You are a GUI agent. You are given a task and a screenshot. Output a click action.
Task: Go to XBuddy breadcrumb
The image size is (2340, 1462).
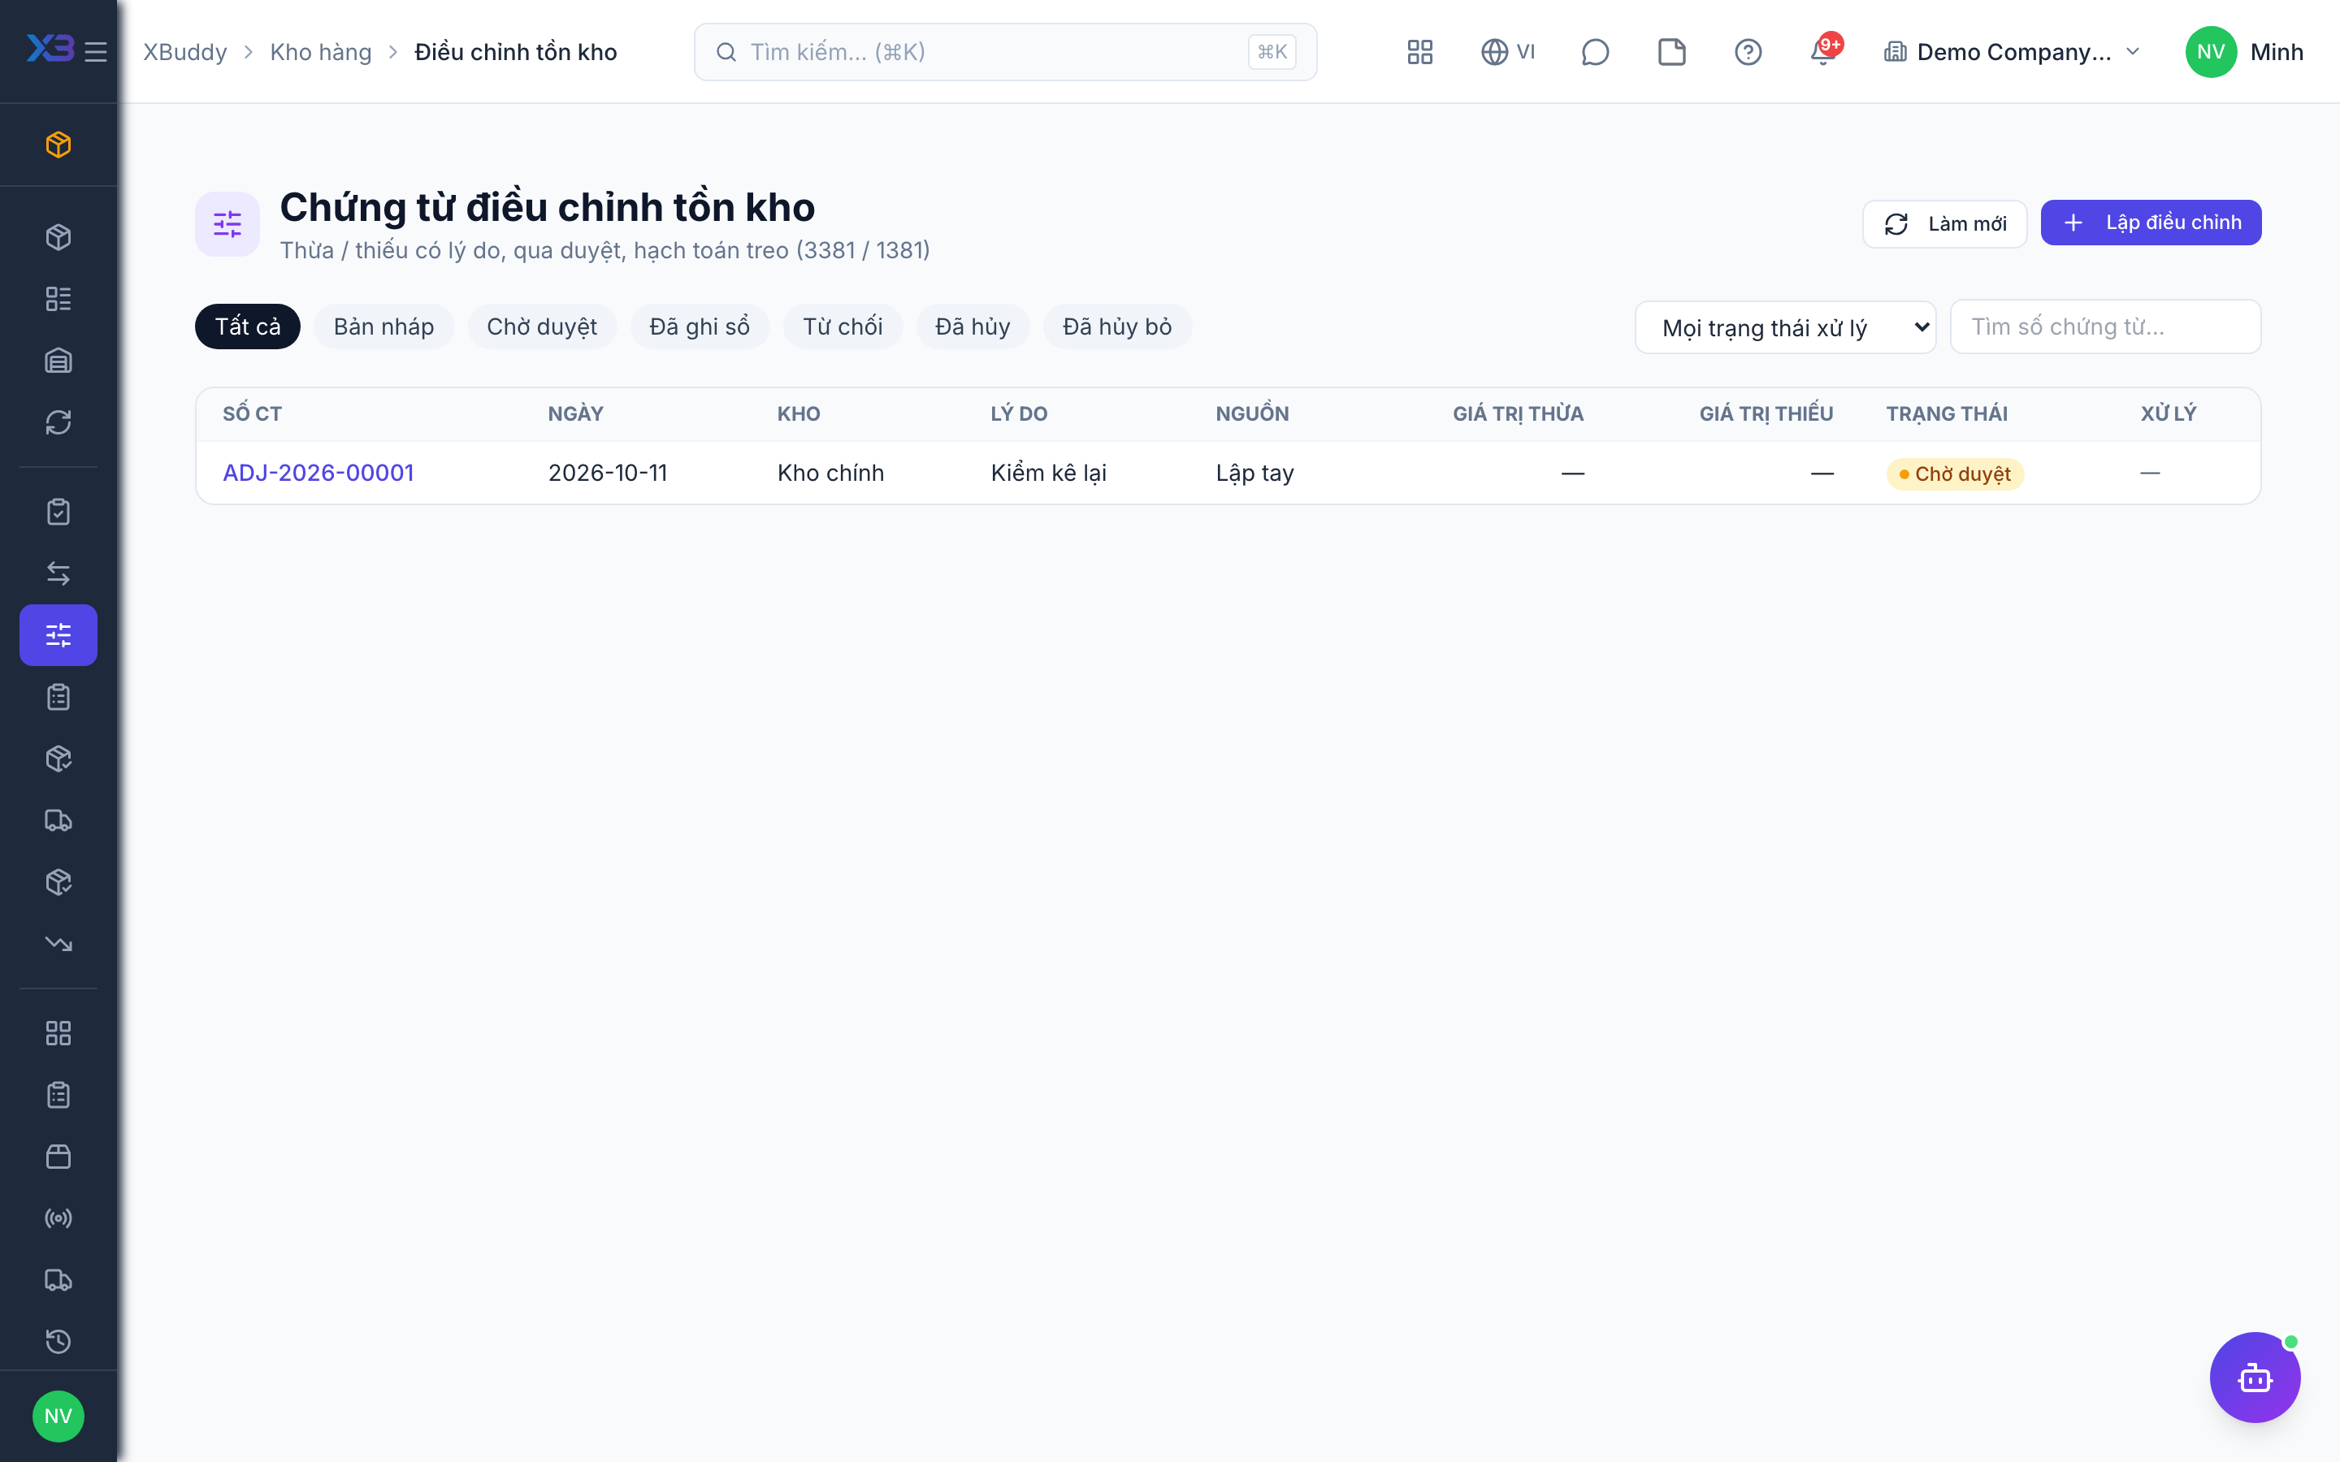pyautogui.click(x=184, y=51)
